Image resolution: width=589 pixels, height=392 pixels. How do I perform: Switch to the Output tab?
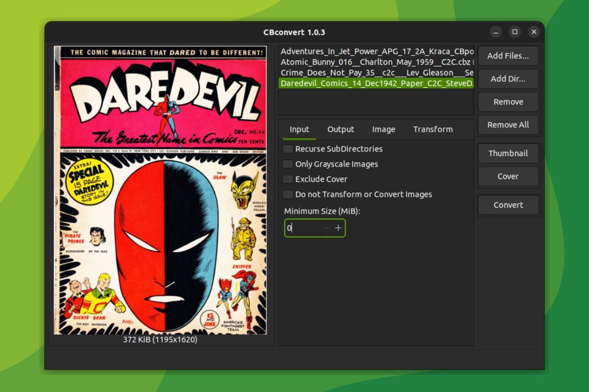[341, 129]
